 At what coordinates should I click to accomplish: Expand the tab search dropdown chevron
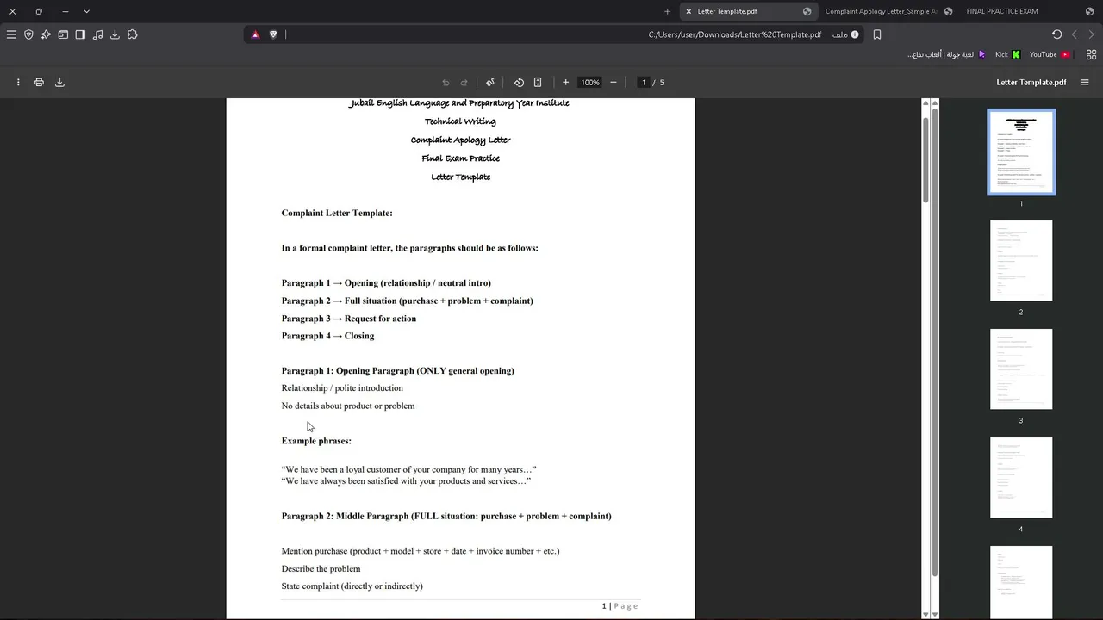tap(86, 11)
